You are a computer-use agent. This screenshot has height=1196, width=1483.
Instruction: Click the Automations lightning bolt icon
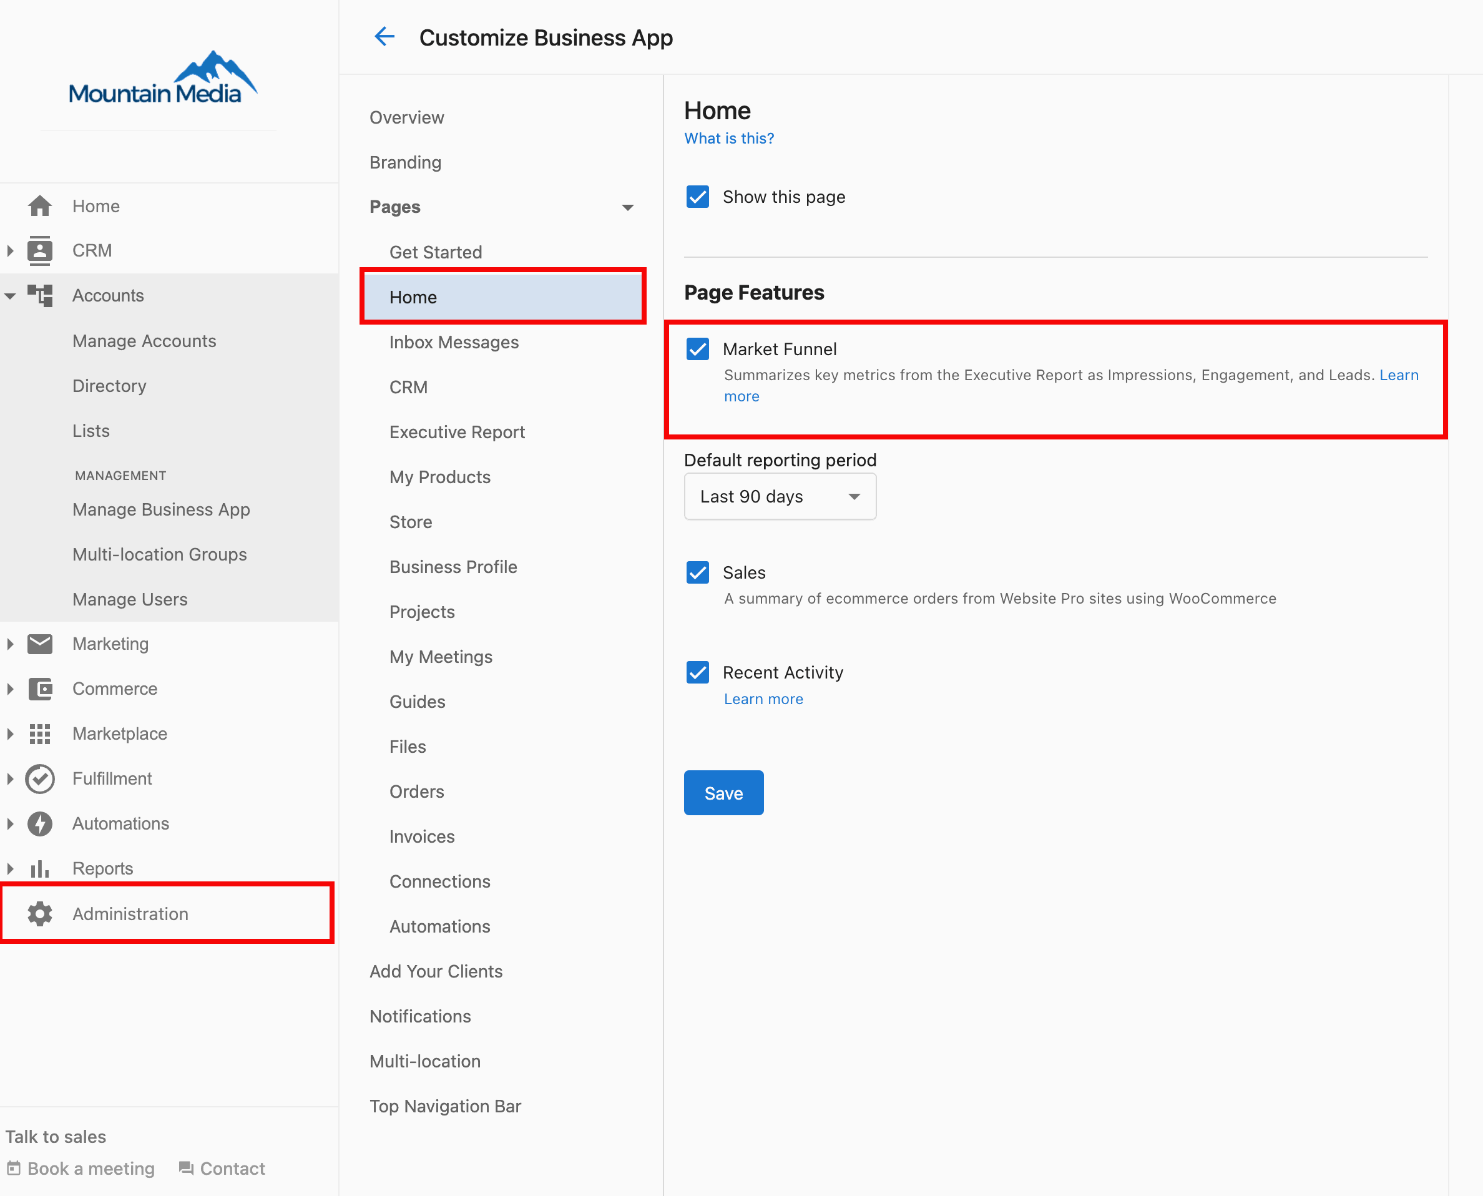pyautogui.click(x=40, y=823)
